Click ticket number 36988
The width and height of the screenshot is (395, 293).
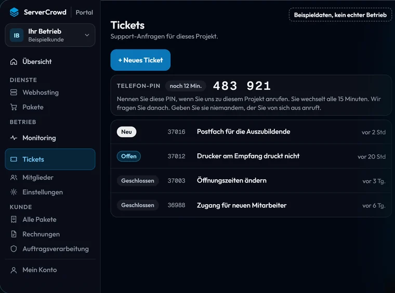[176, 205]
